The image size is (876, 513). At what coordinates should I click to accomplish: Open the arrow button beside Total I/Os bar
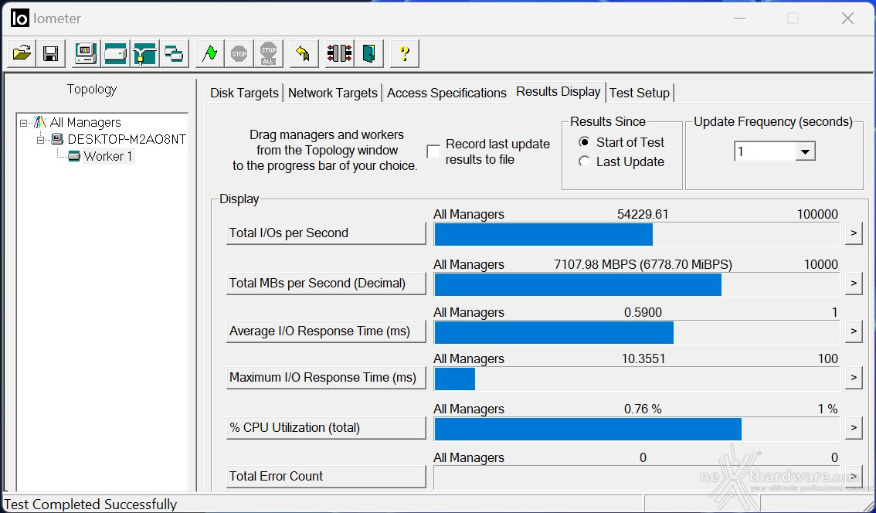point(853,233)
